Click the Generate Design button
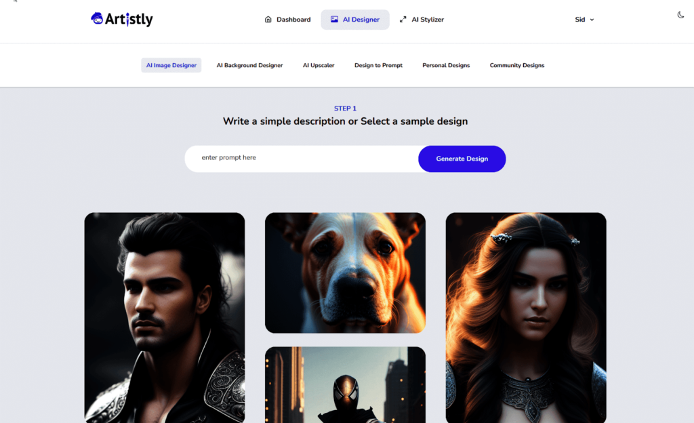 tap(462, 159)
